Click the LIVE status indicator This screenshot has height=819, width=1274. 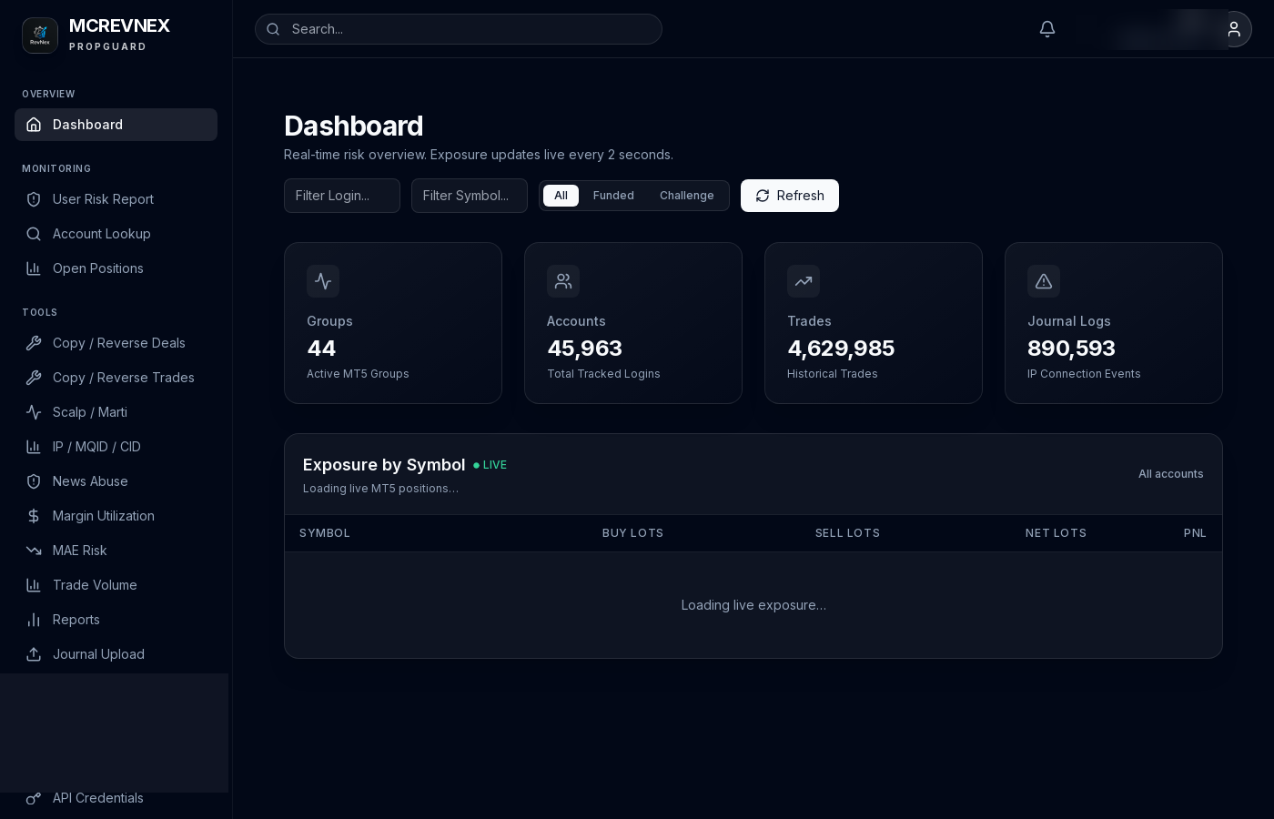click(490, 465)
